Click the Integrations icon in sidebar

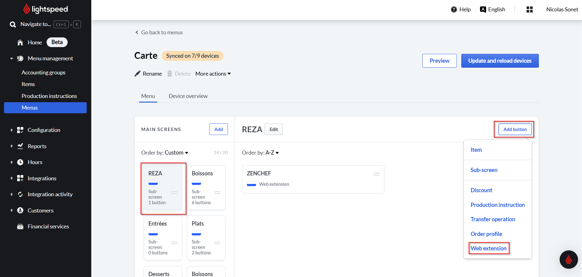pyautogui.click(x=20, y=178)
